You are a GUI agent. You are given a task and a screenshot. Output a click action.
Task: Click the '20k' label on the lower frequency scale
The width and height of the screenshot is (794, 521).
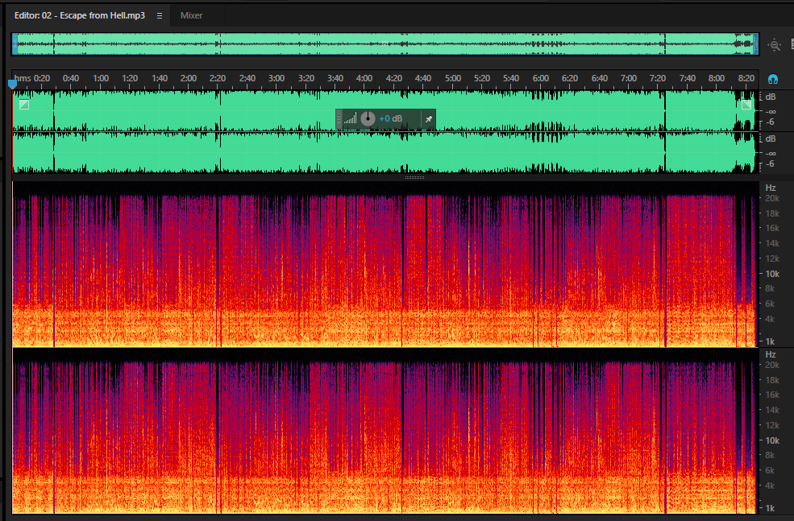tap(772, 365)
